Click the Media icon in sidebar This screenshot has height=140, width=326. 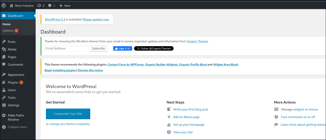[4, 49]
